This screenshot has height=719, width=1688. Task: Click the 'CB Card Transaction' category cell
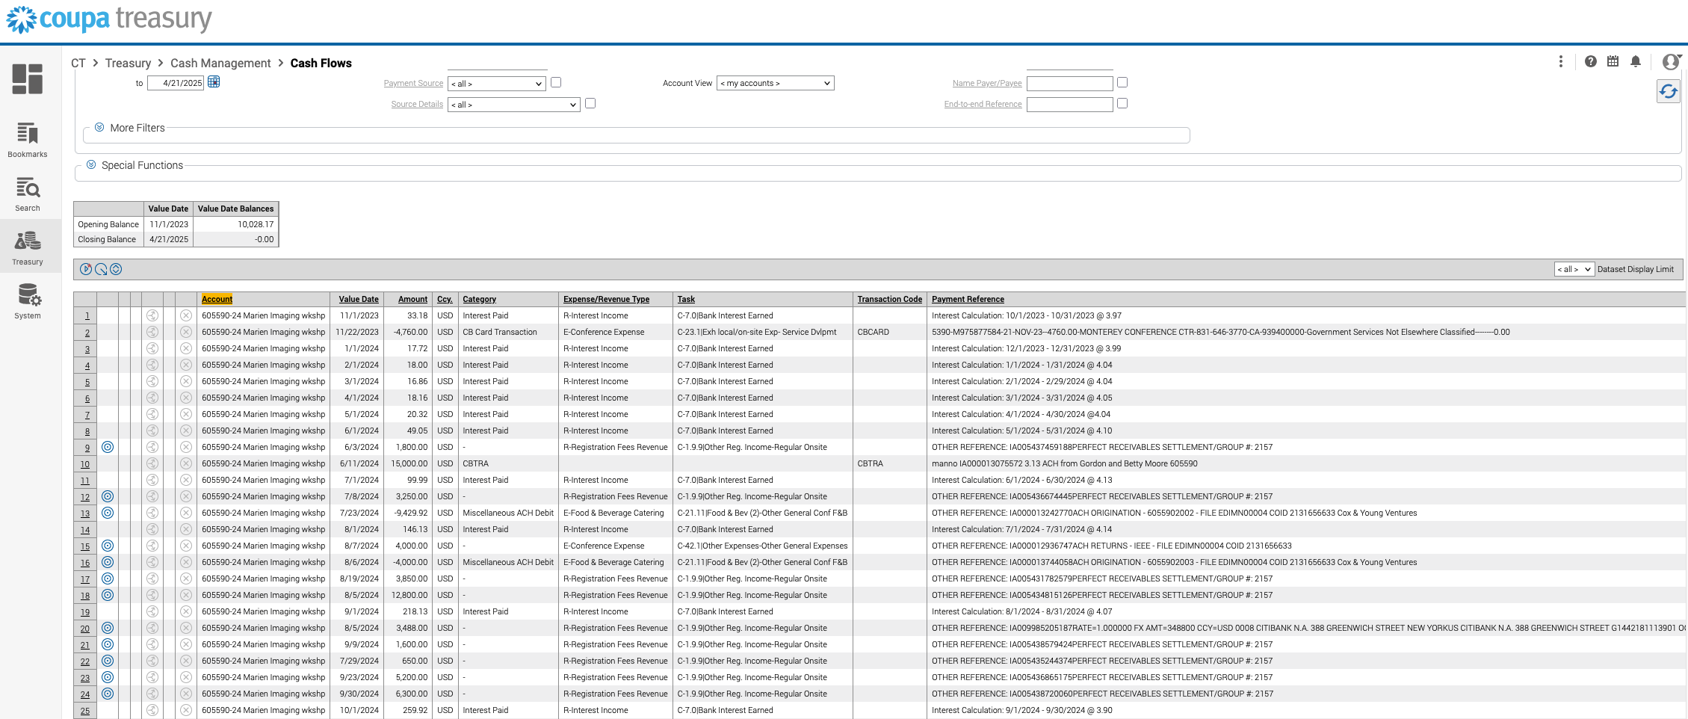point(508,332)
